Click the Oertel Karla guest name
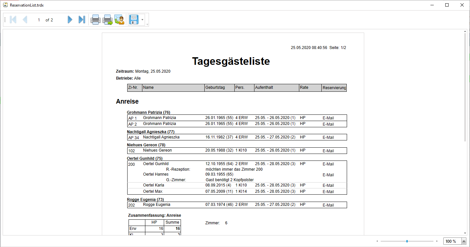 pyautogui.click(x=154, y=185)
